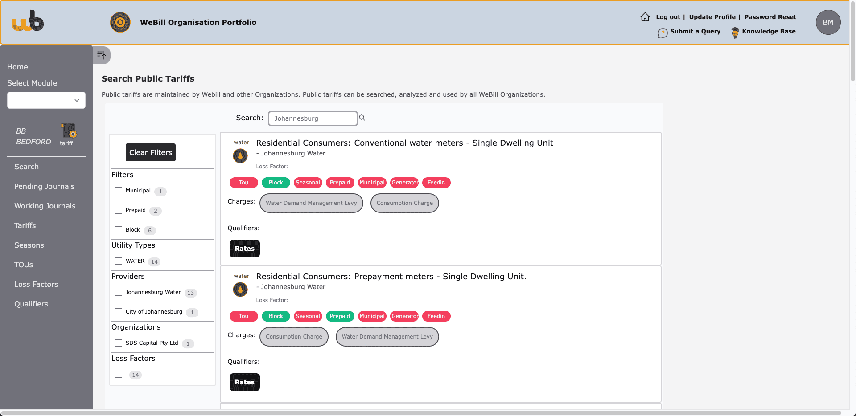Click Rates on the first tariff card
This screenshot has width=856, height=416.
coord(244,249)
